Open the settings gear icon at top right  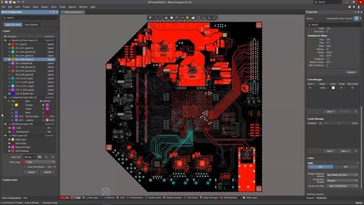349,7
